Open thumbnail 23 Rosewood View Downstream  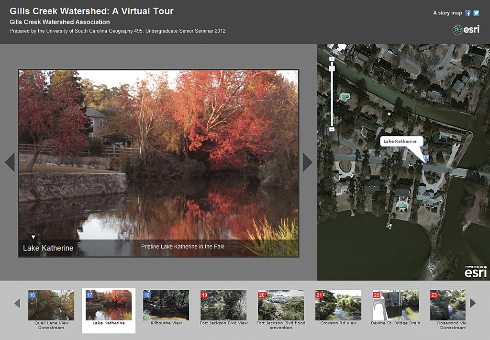click(x=447, y=305)
